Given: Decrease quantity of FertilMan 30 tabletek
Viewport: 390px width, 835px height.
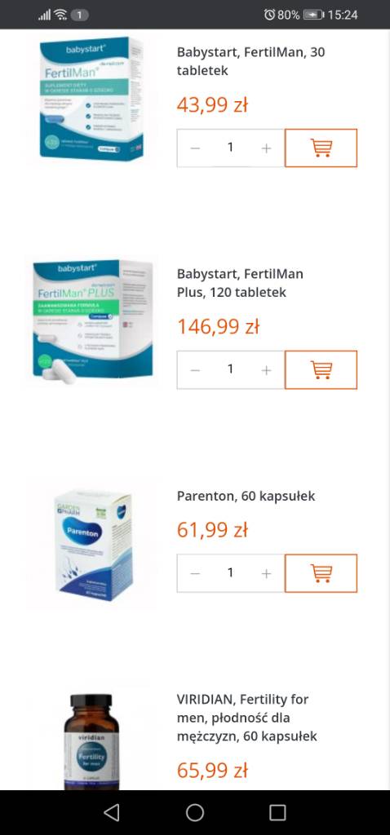Looking at the screenshot, I should click(195, 148).
